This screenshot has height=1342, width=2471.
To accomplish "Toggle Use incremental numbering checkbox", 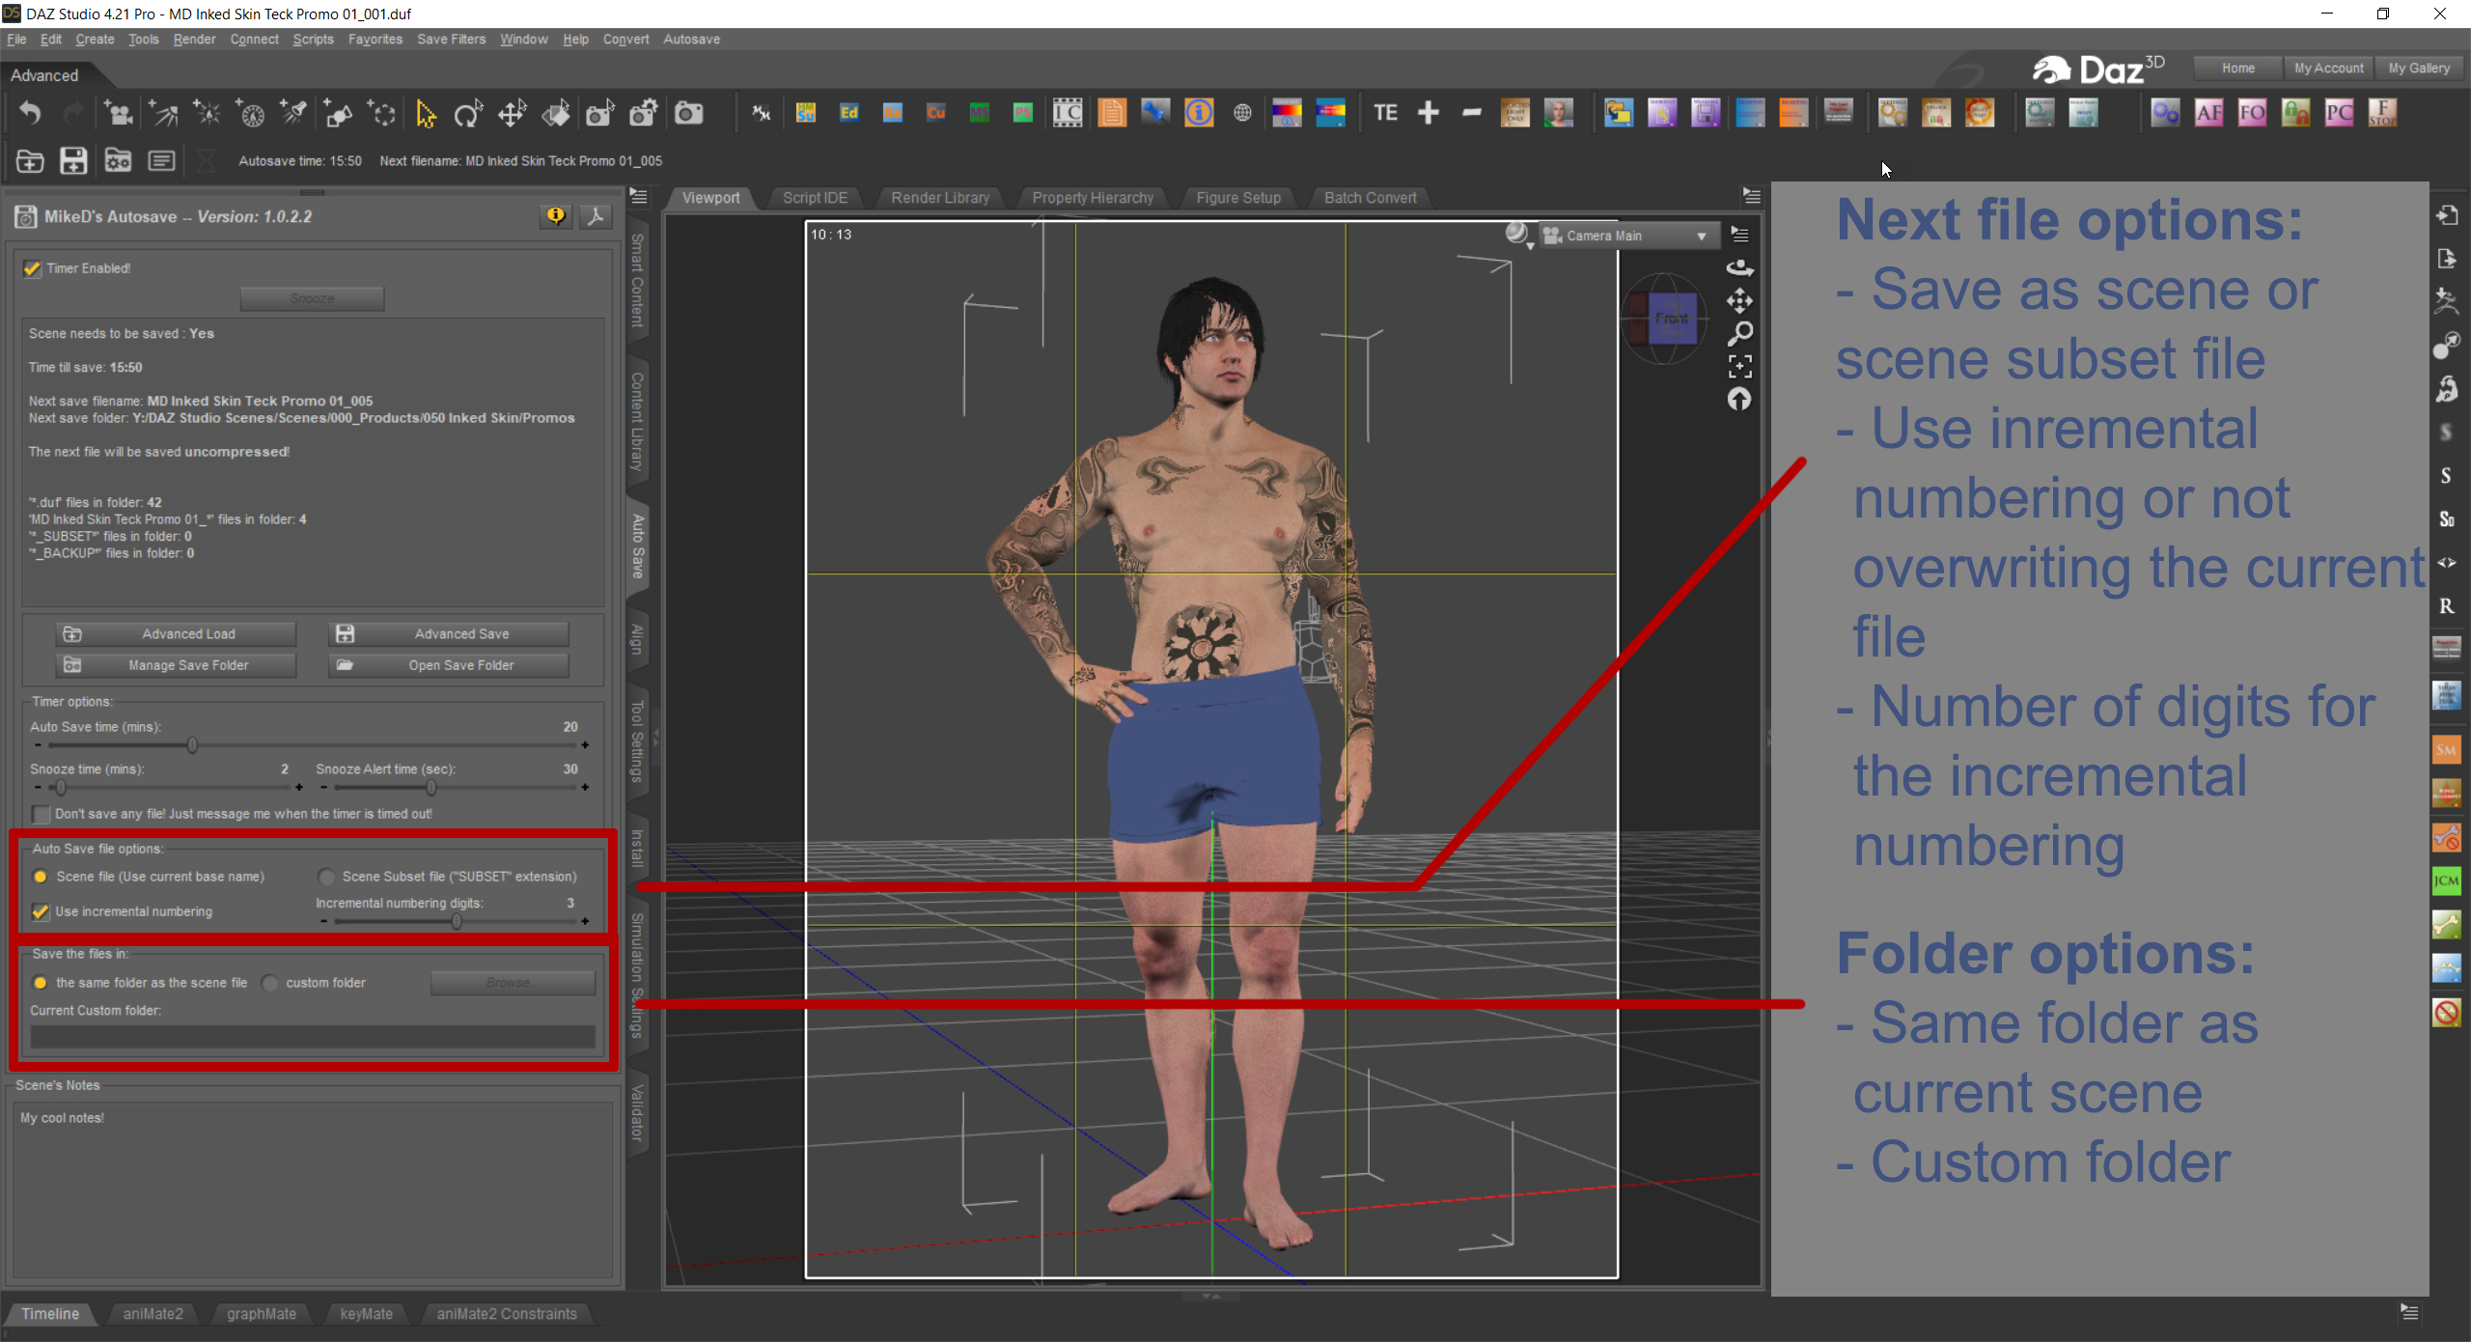I will pyautogui.click(x=41, y=911).
